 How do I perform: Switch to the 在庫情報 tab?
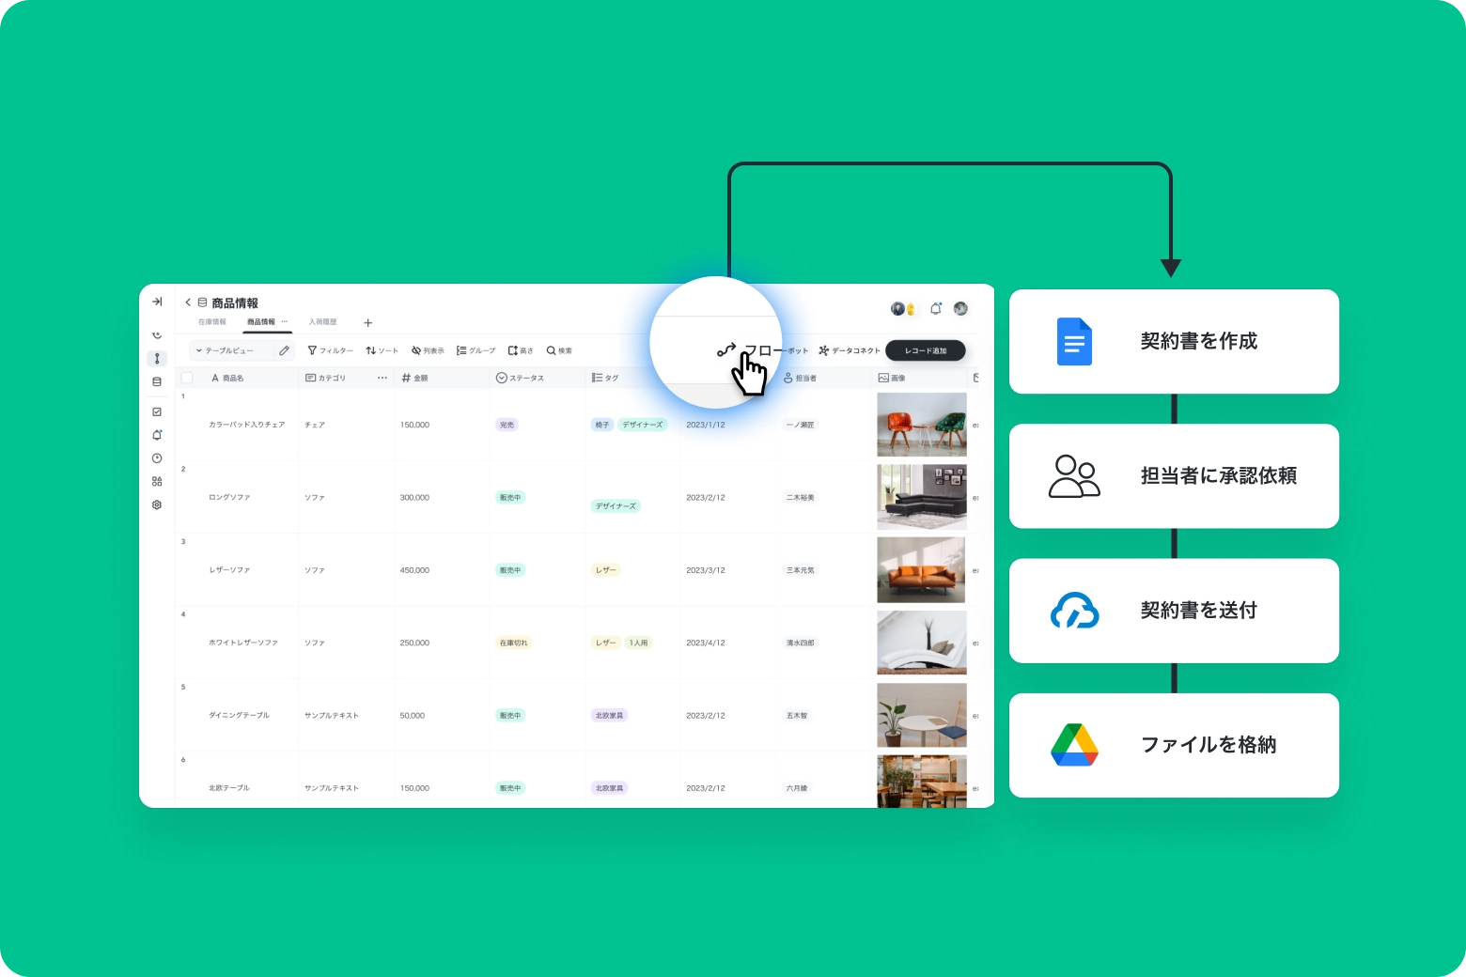(211, 321)
